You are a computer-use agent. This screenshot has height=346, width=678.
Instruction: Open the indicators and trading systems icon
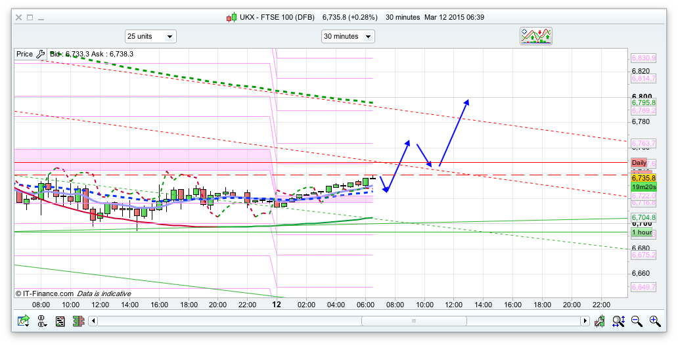pos(535,36)
